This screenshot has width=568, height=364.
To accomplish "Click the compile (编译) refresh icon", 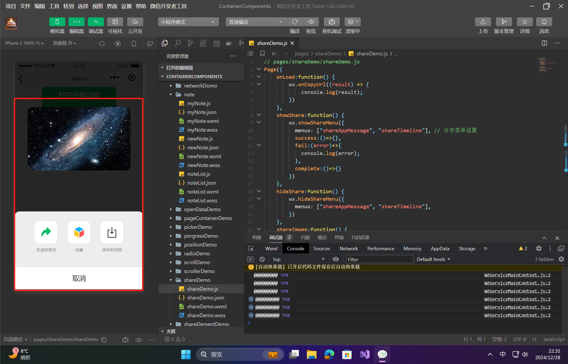I will coord(295,22).
